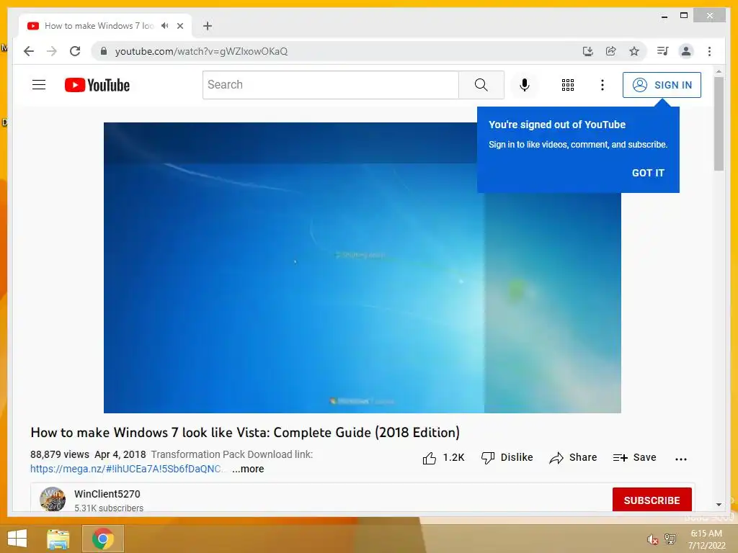Screen dimensions: 738x553
Task: Click the "88,879 views" text
Action: pyautogui.click(x=60, y=455)
